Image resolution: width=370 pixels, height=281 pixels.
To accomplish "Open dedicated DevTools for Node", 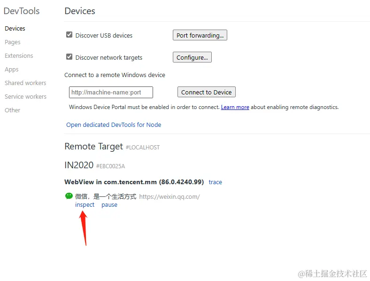I will tap(114, 125).
